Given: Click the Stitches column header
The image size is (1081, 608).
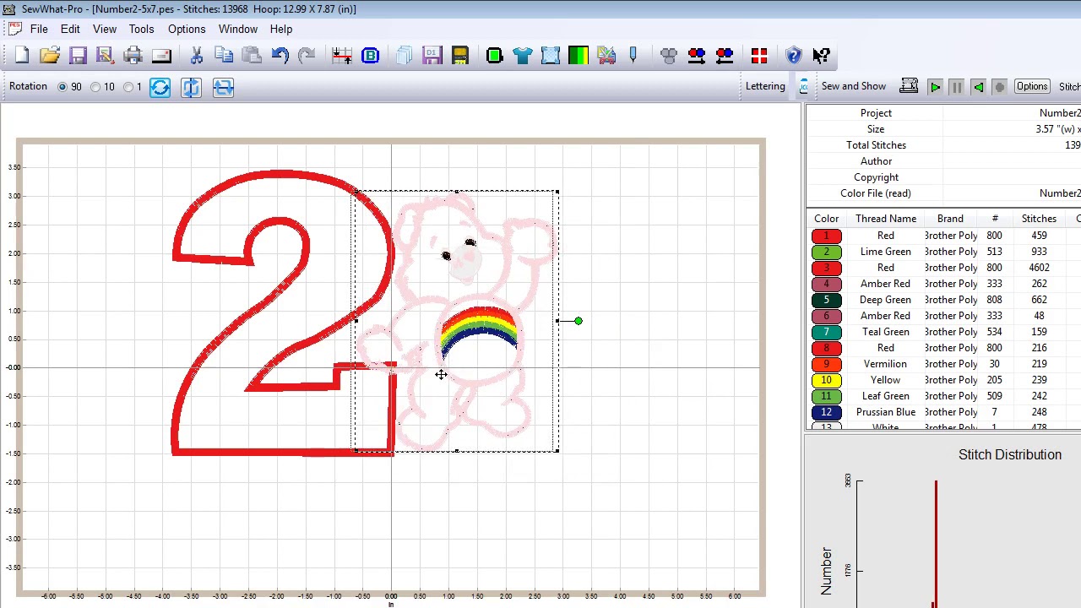Looking at the screenshot, I should click(1039, 219).
